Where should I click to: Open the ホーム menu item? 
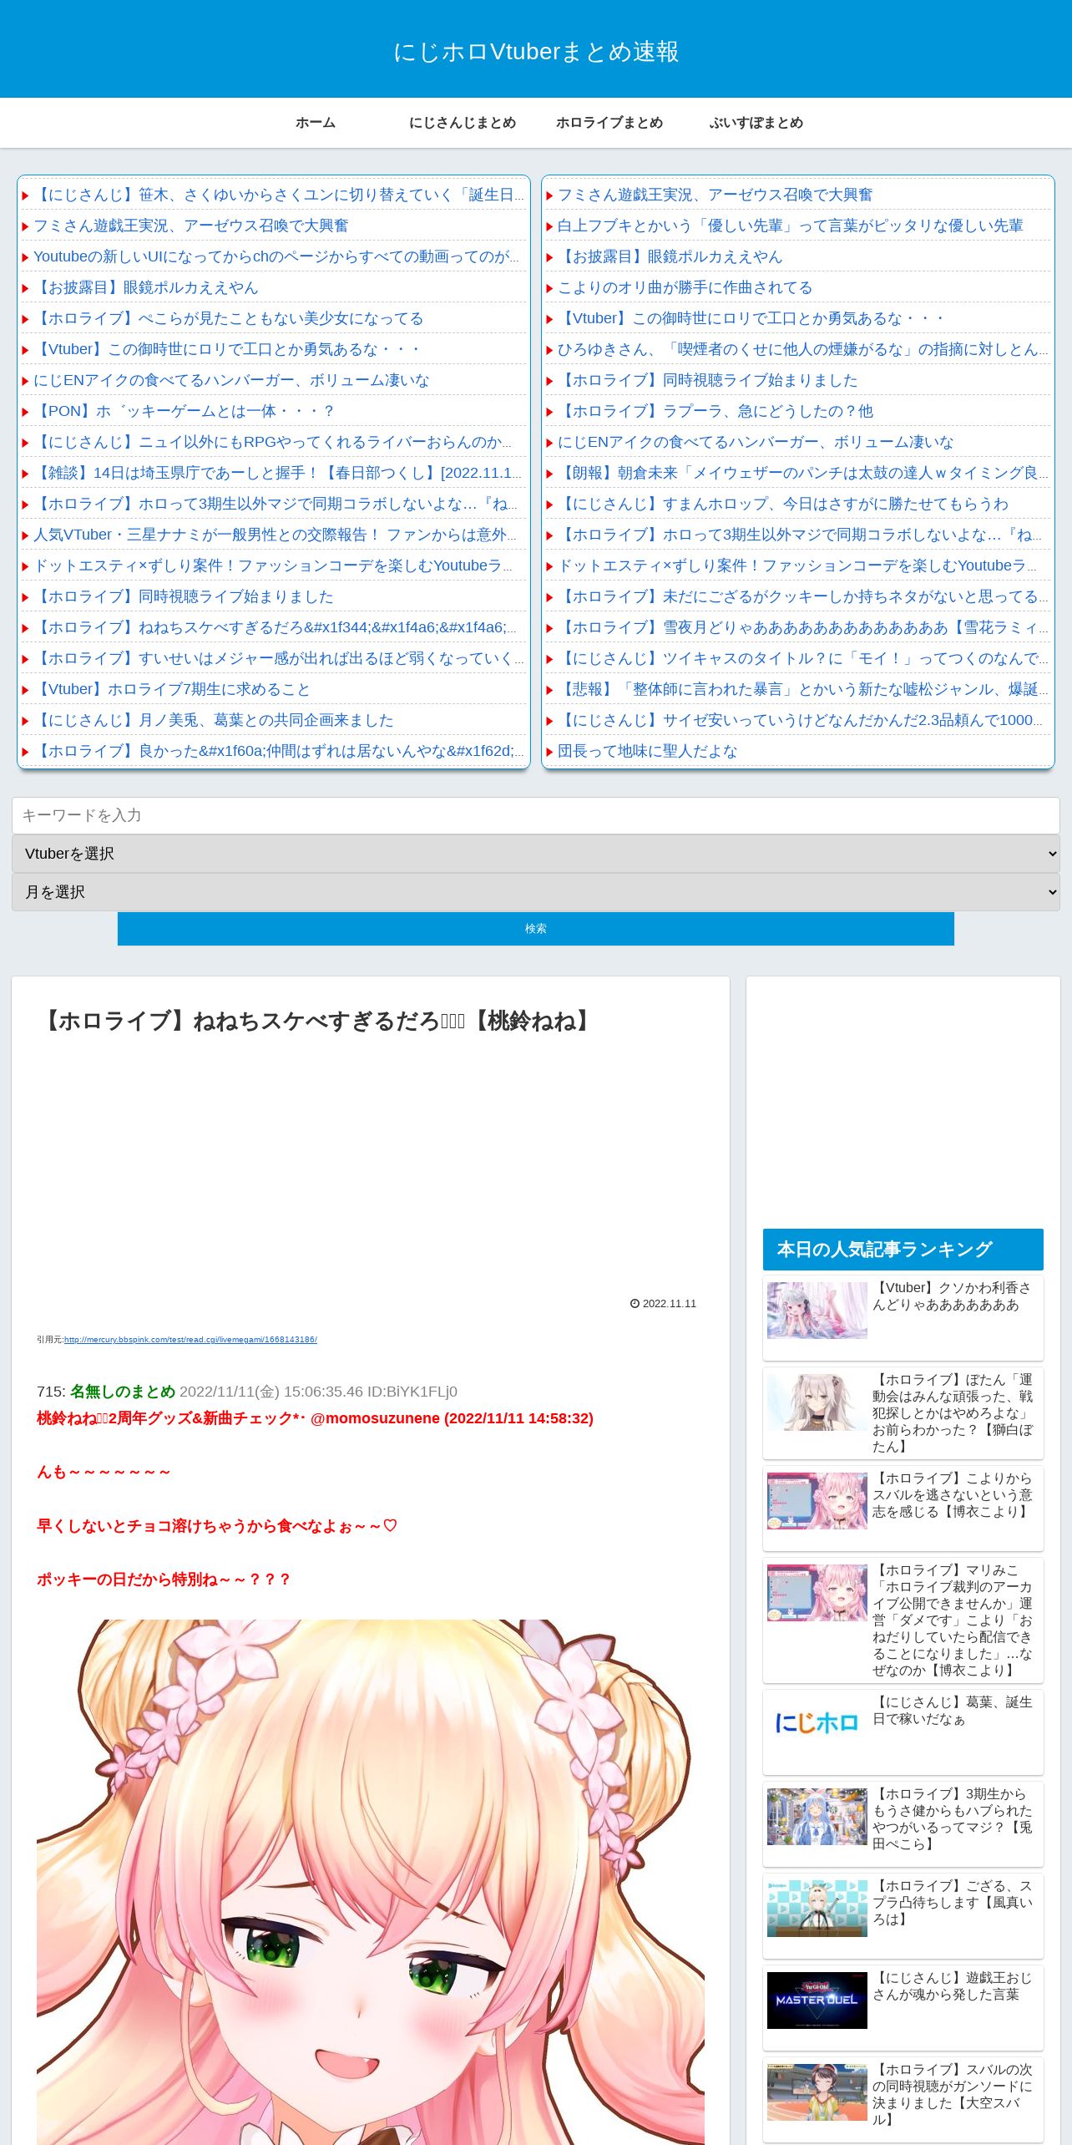click(x=316, y=123)
